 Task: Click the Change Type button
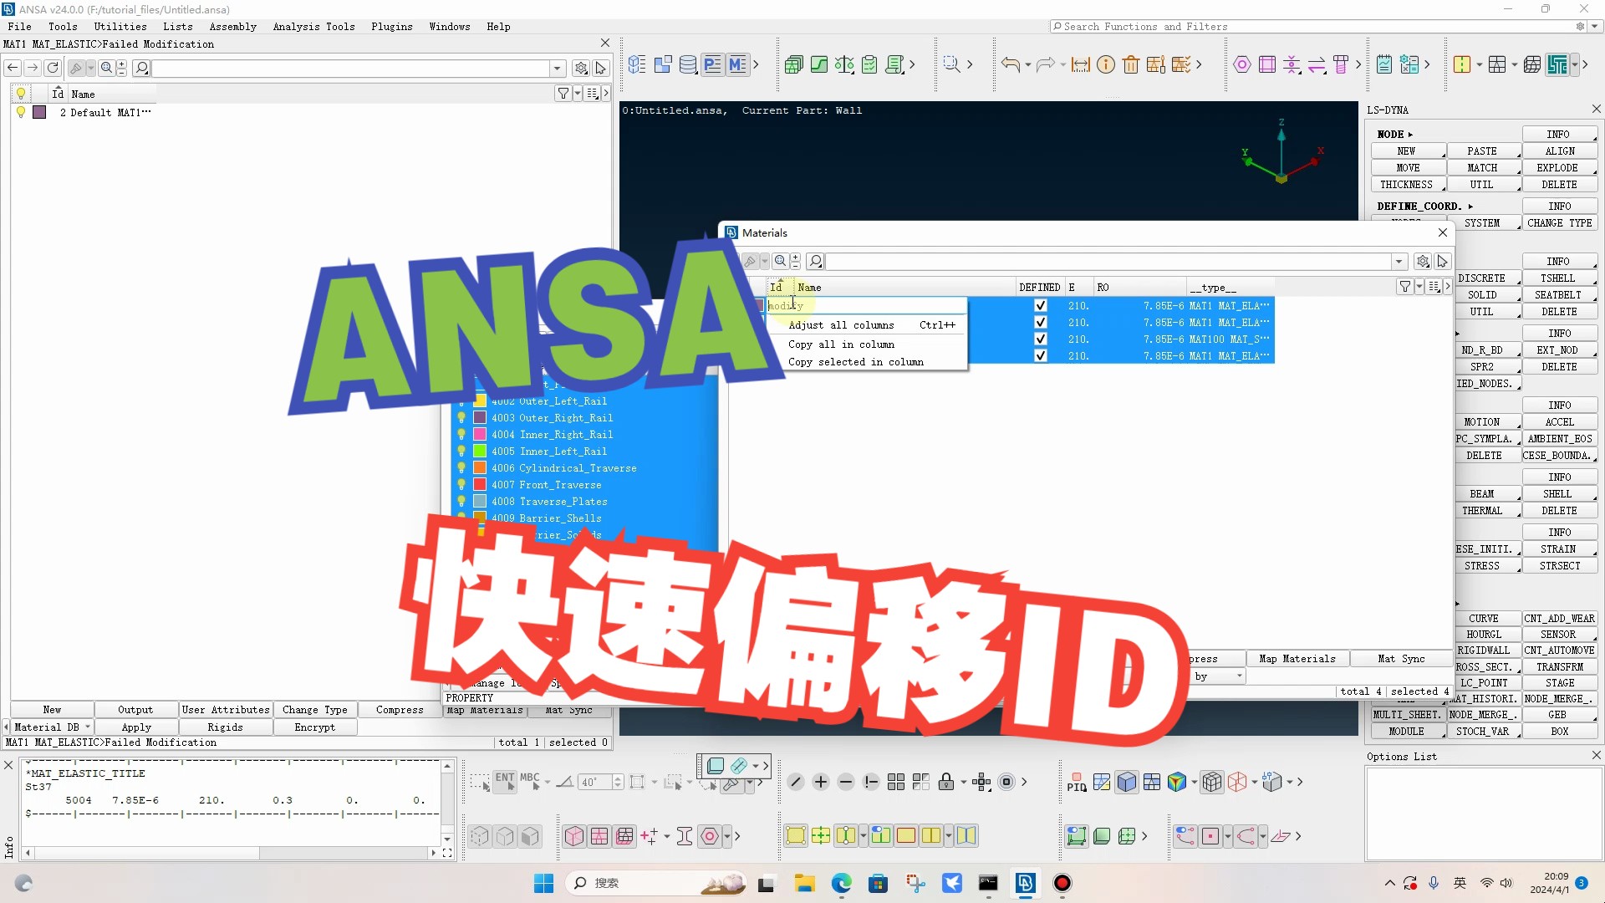314,710
